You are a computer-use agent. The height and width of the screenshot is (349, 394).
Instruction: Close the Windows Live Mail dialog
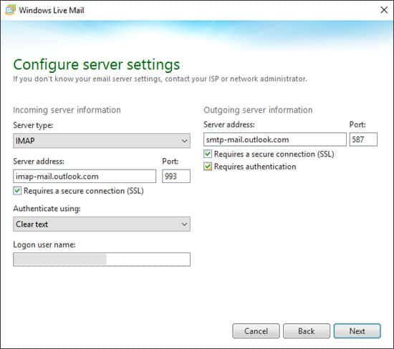(384, 10)
